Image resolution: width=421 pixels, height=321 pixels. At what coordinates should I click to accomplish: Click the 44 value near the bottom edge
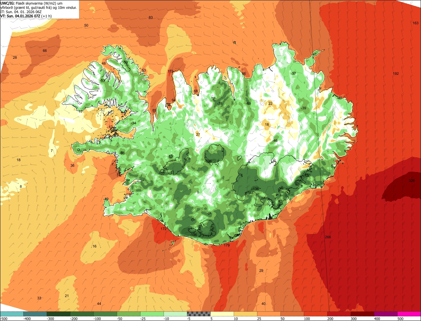pos(99,304)
